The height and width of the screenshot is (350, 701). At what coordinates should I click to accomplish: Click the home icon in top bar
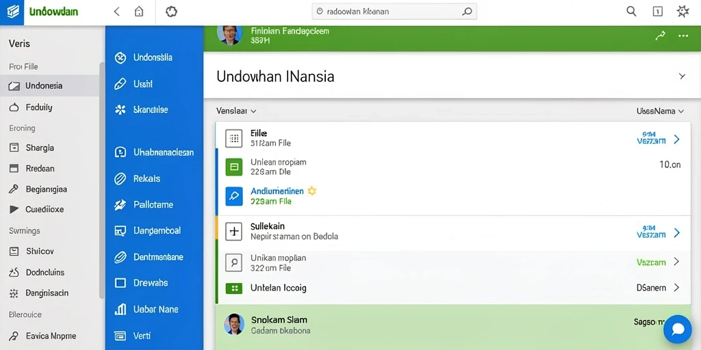click(x=139, y=12)
